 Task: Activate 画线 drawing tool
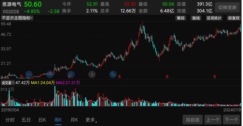pos(196,18)
